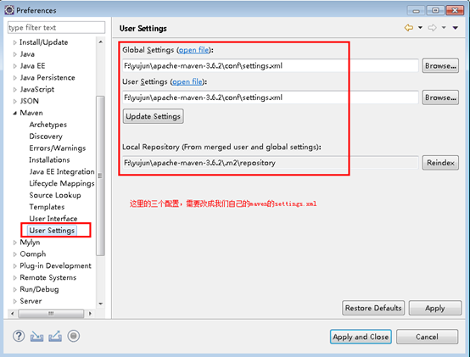
Task: Open back history dropdown arrow
Action: [x=420, y=27]
